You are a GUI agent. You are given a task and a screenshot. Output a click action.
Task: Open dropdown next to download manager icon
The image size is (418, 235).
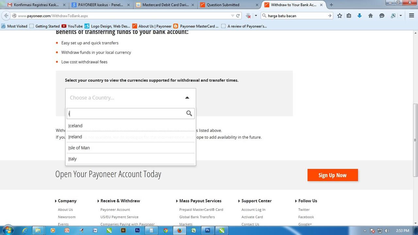click(x=256, y=16)
